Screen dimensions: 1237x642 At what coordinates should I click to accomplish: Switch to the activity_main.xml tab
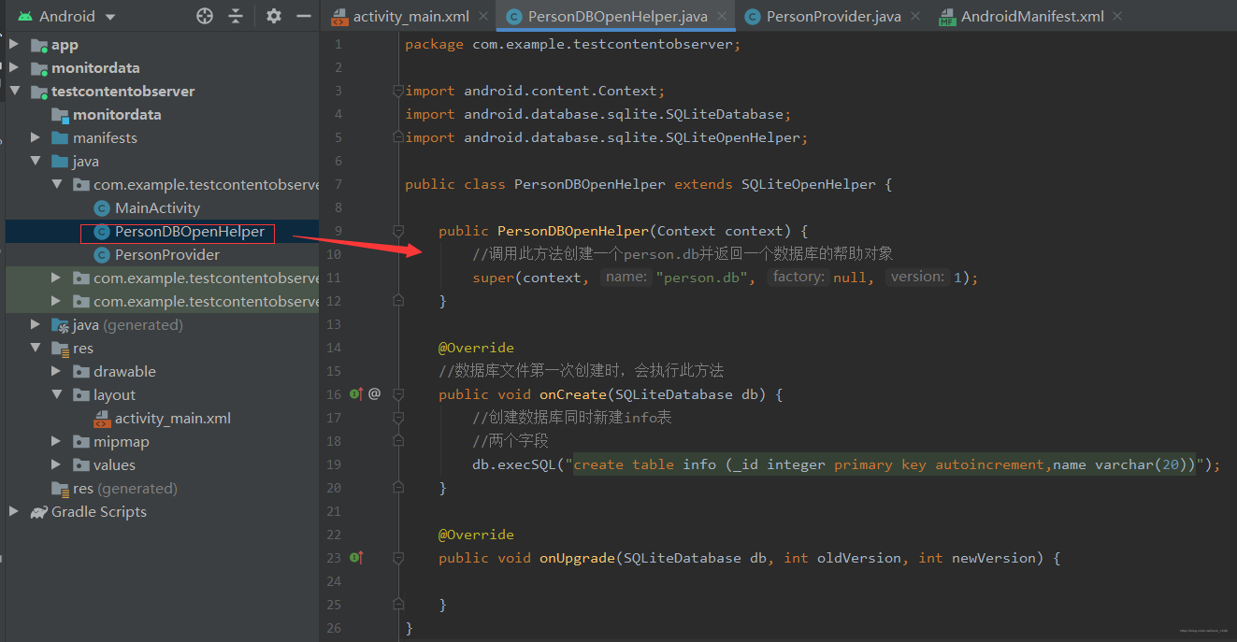[410, 16]
